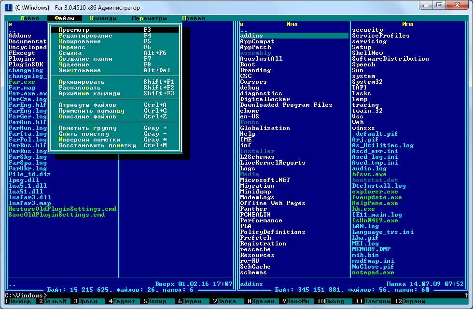Viewport: 473px width, 309px height.
Task: Click right panel status showing addins
Action: click(x=251, y=283)
